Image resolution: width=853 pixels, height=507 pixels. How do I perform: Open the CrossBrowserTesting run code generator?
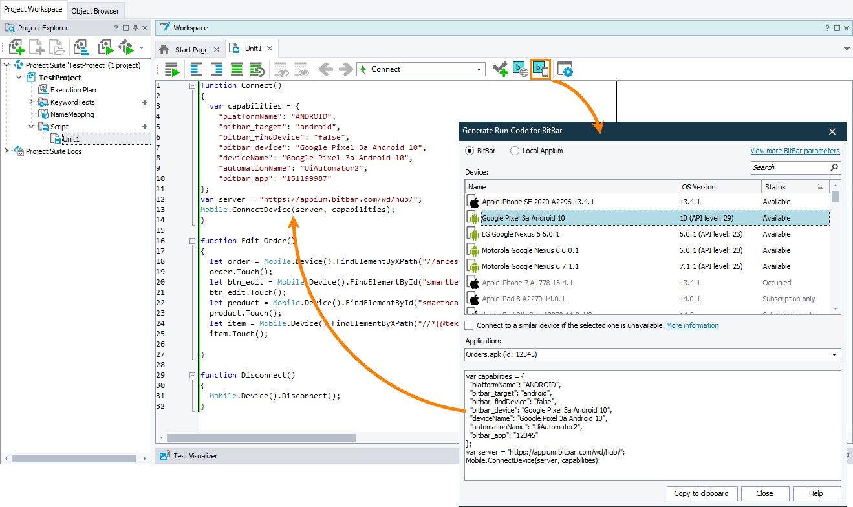pos(520,69)
